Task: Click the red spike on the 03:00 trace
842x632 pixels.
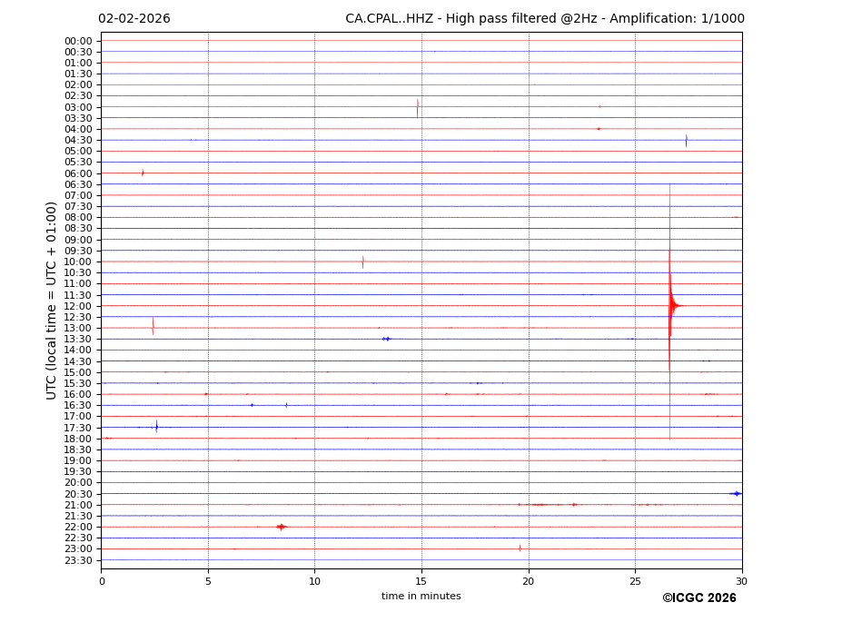Action: 418,107
